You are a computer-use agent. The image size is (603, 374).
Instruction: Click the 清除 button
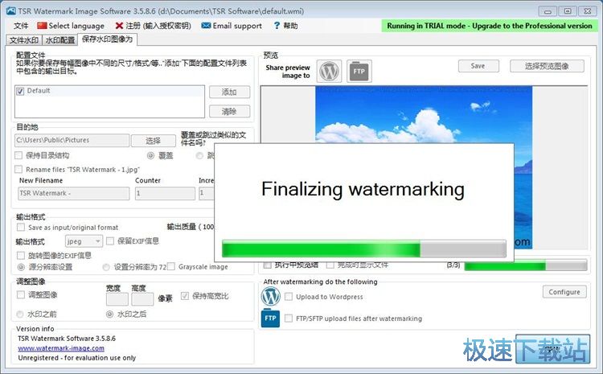[229, 112]
